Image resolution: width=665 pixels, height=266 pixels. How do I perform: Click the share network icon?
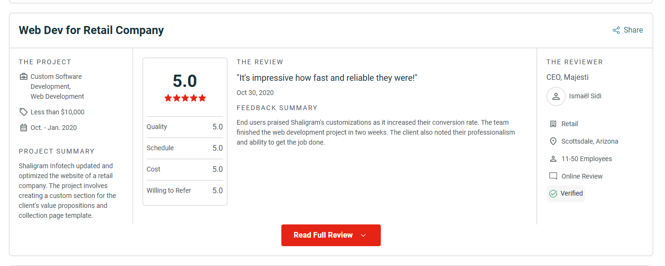pyautogui.click(x=616, y=30)
